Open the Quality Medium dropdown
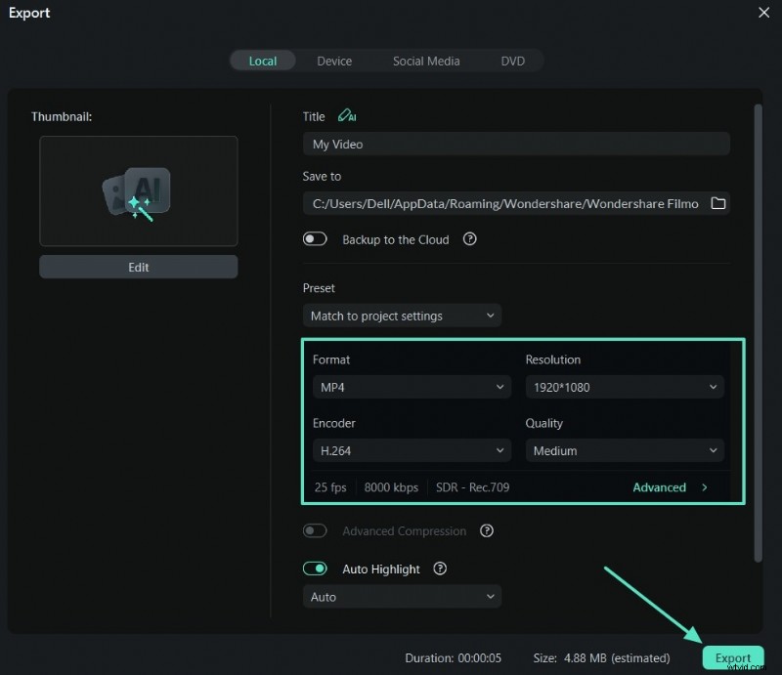This screenshot has width=782, height=675. (x=625, y=450)
